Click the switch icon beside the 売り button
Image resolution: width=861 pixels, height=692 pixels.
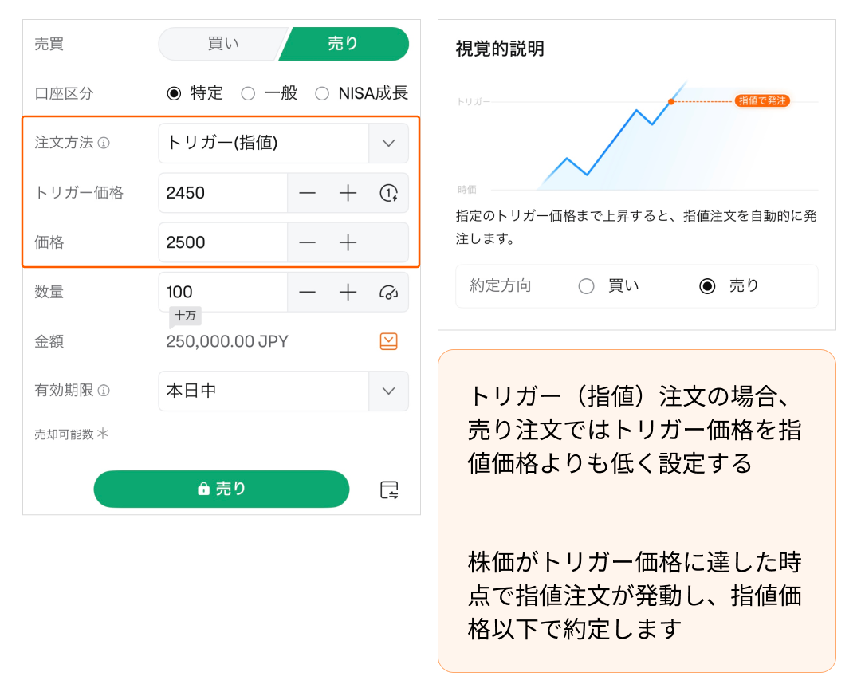(x=389, y=490)
